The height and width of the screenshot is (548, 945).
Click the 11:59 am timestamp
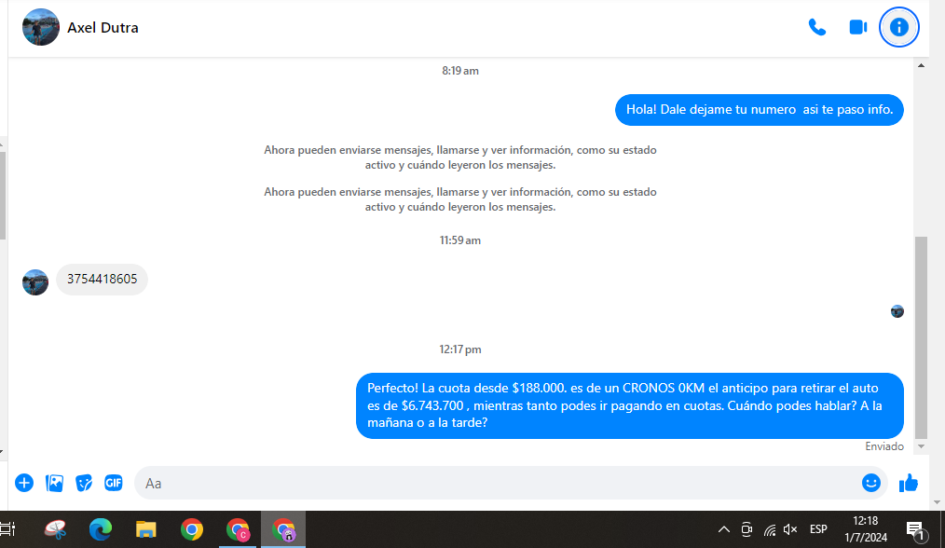click(459, 240)
